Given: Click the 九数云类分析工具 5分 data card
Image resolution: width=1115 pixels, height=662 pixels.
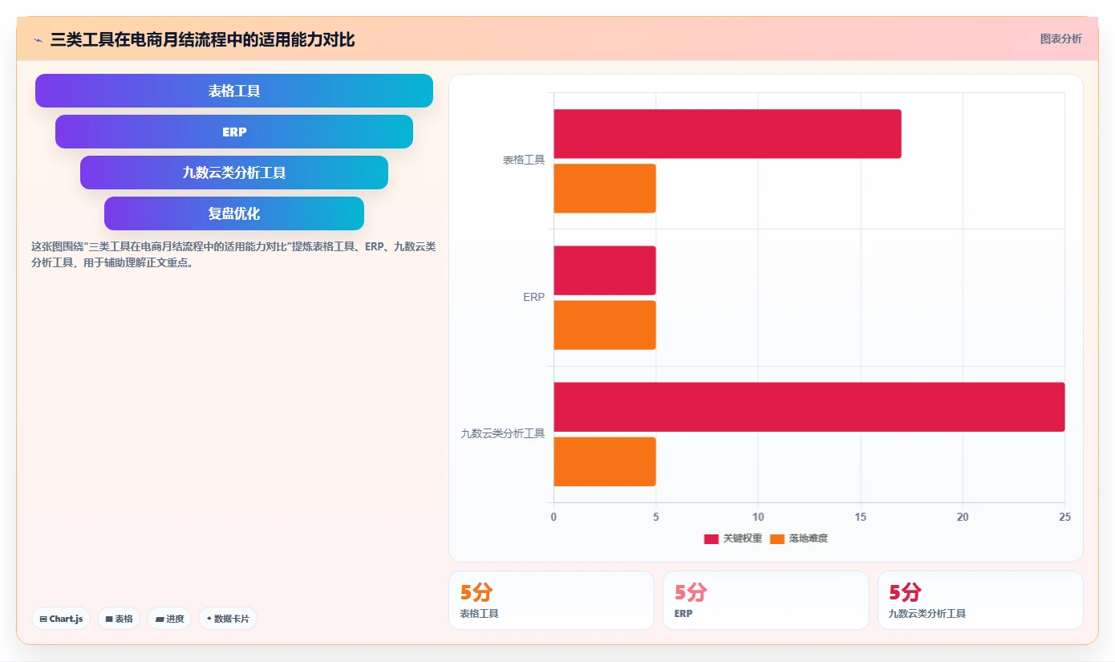Looking at the screenshot, I should [x=980, y=600].
